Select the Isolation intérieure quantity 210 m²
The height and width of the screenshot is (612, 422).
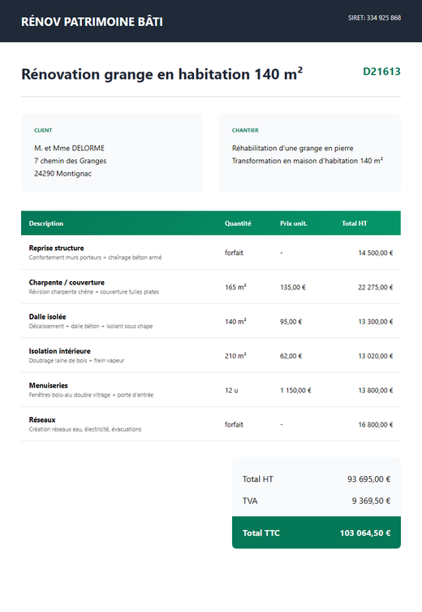click(235, 356)
